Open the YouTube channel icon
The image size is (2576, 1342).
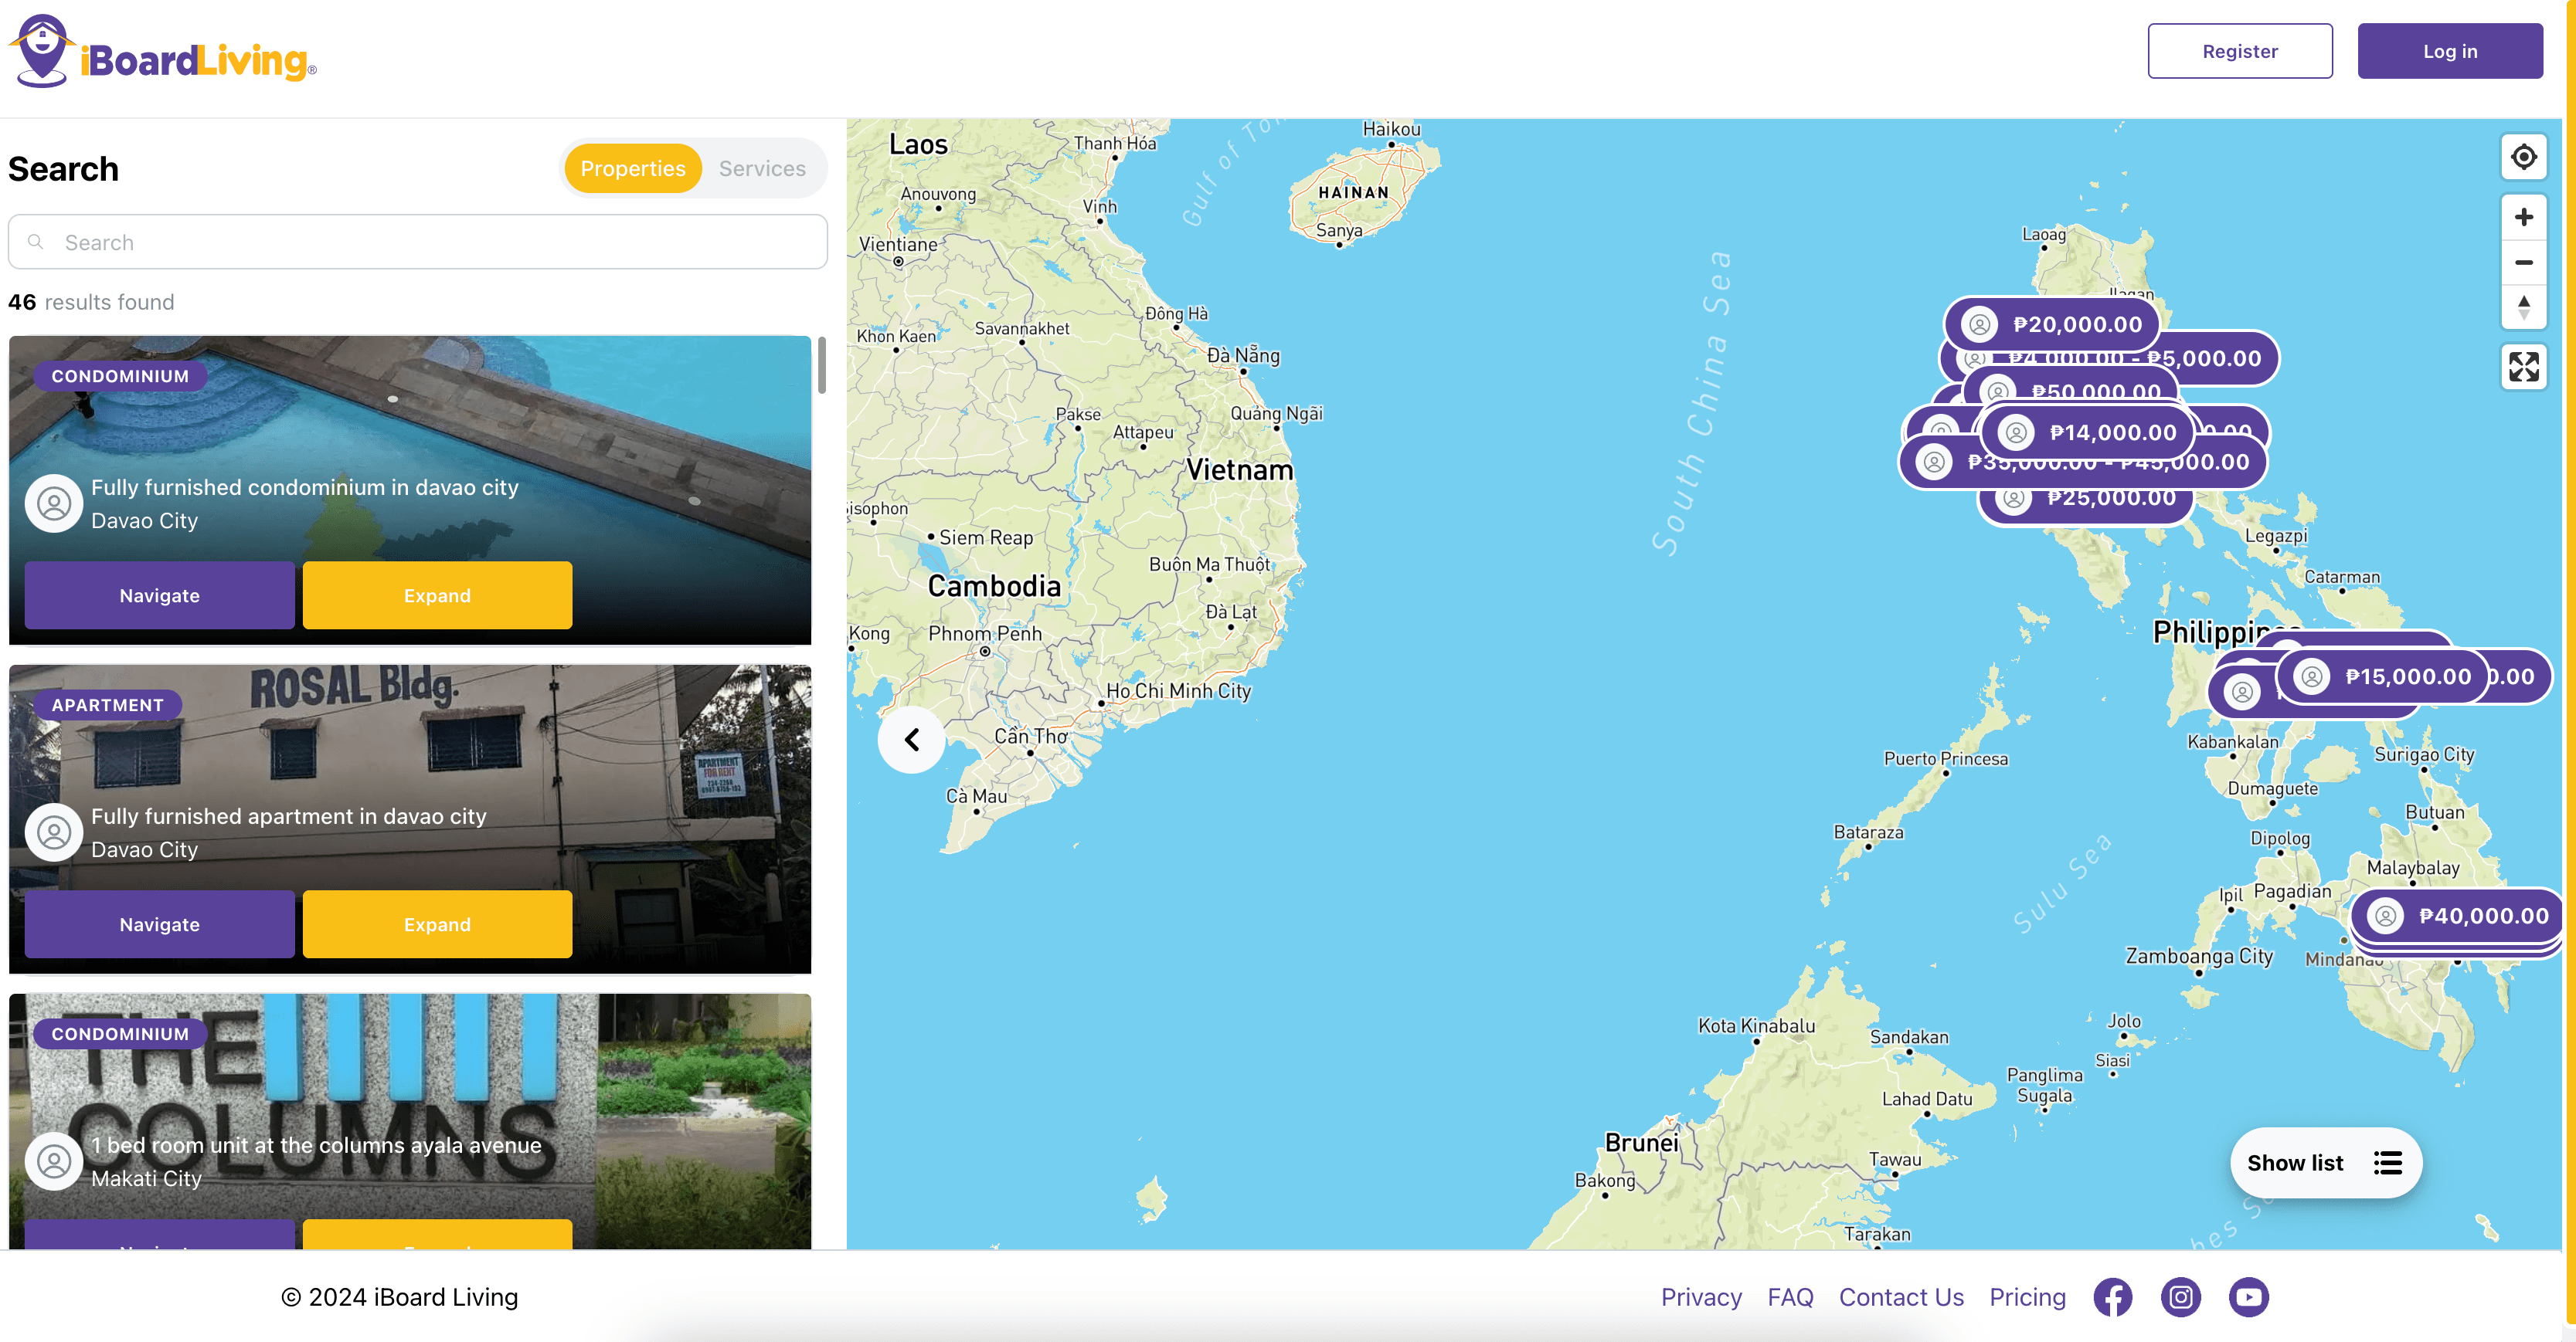point(2248,1297)
